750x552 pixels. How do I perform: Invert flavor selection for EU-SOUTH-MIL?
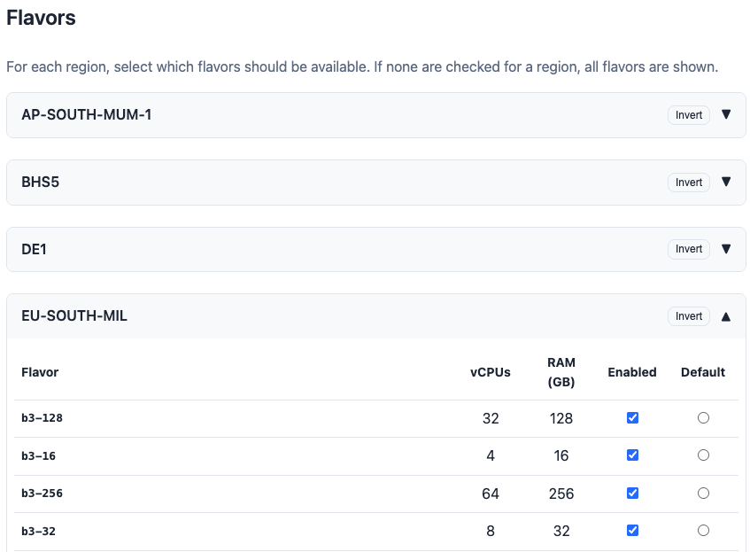click(x=689, y=316)
